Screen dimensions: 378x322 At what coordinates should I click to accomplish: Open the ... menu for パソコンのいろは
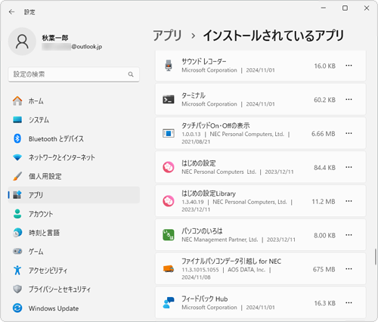(349, 235)
